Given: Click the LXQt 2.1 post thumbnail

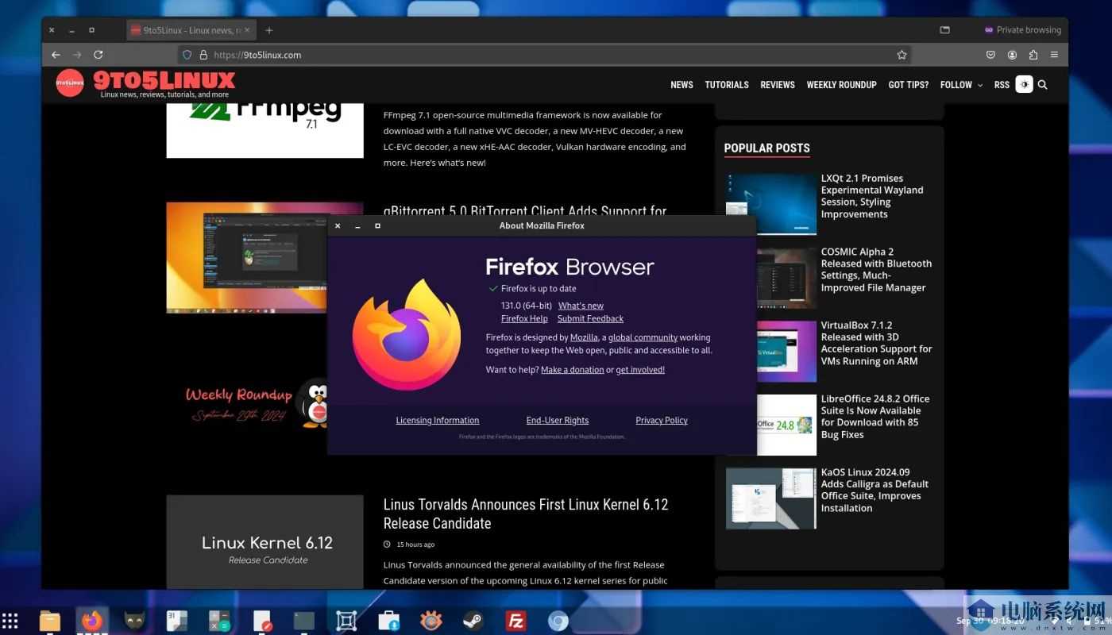Looking at the screenshot, I should [x=771, y=204].
